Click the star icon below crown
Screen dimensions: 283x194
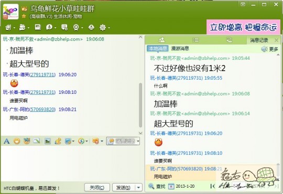(24, 16)
